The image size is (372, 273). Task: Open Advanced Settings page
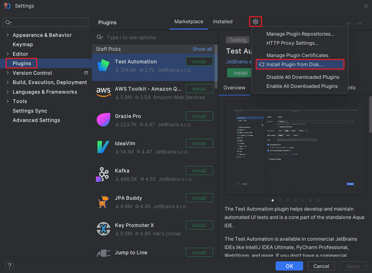(x=36, y=120)
